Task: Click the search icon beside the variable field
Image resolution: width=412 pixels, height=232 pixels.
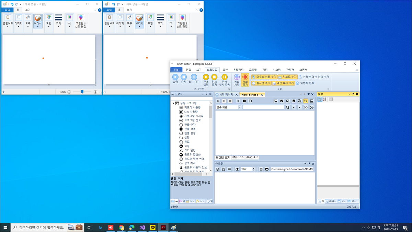Action: pyautogui.click(x=288, y=107)
